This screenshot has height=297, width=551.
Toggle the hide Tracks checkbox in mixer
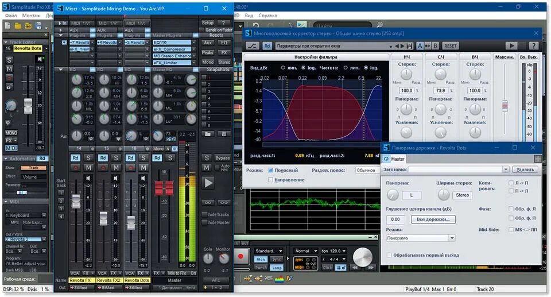point(204,214)
